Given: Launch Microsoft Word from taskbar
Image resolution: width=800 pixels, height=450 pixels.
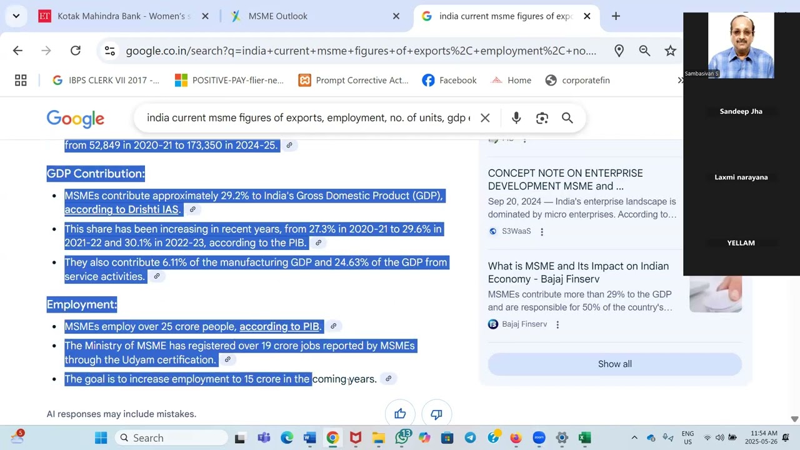Looking at the screenshot, I should pos(309,437).
